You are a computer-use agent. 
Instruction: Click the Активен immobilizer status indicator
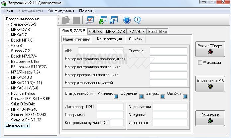[x=116, y=97]
